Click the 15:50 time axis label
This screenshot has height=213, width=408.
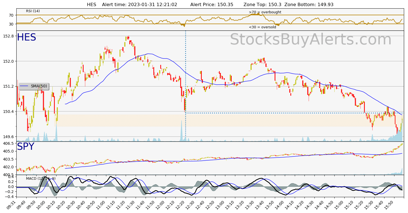(389, 204)
